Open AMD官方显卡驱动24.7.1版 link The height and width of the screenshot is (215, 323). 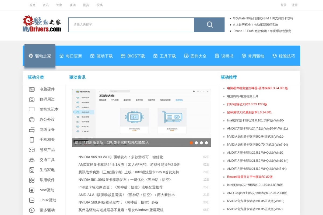pos(257,128)
